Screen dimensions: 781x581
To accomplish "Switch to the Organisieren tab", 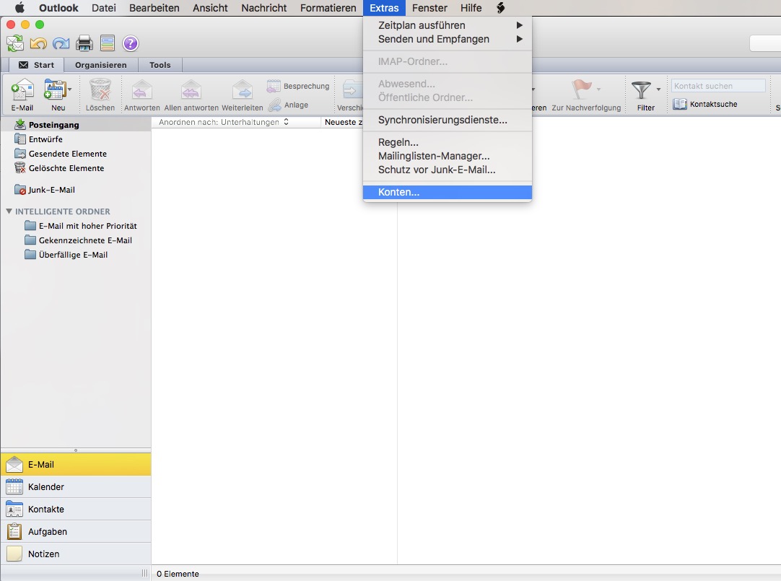I will pyautogui.click(x=100, y=65).
